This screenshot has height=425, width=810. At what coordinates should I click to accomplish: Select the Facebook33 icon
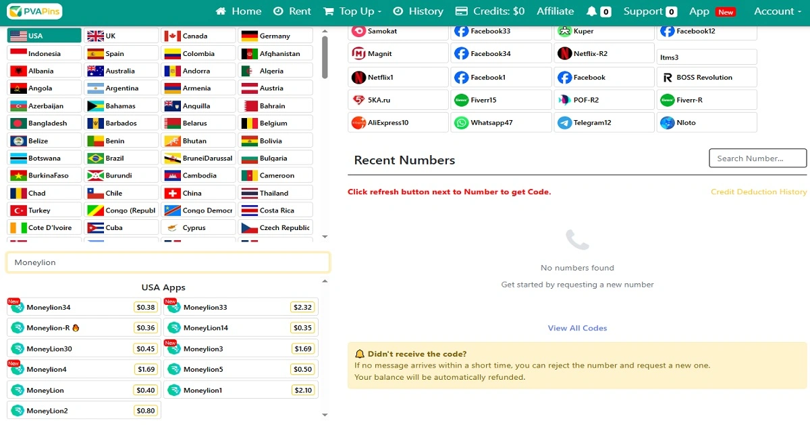(x=461, y=31)
